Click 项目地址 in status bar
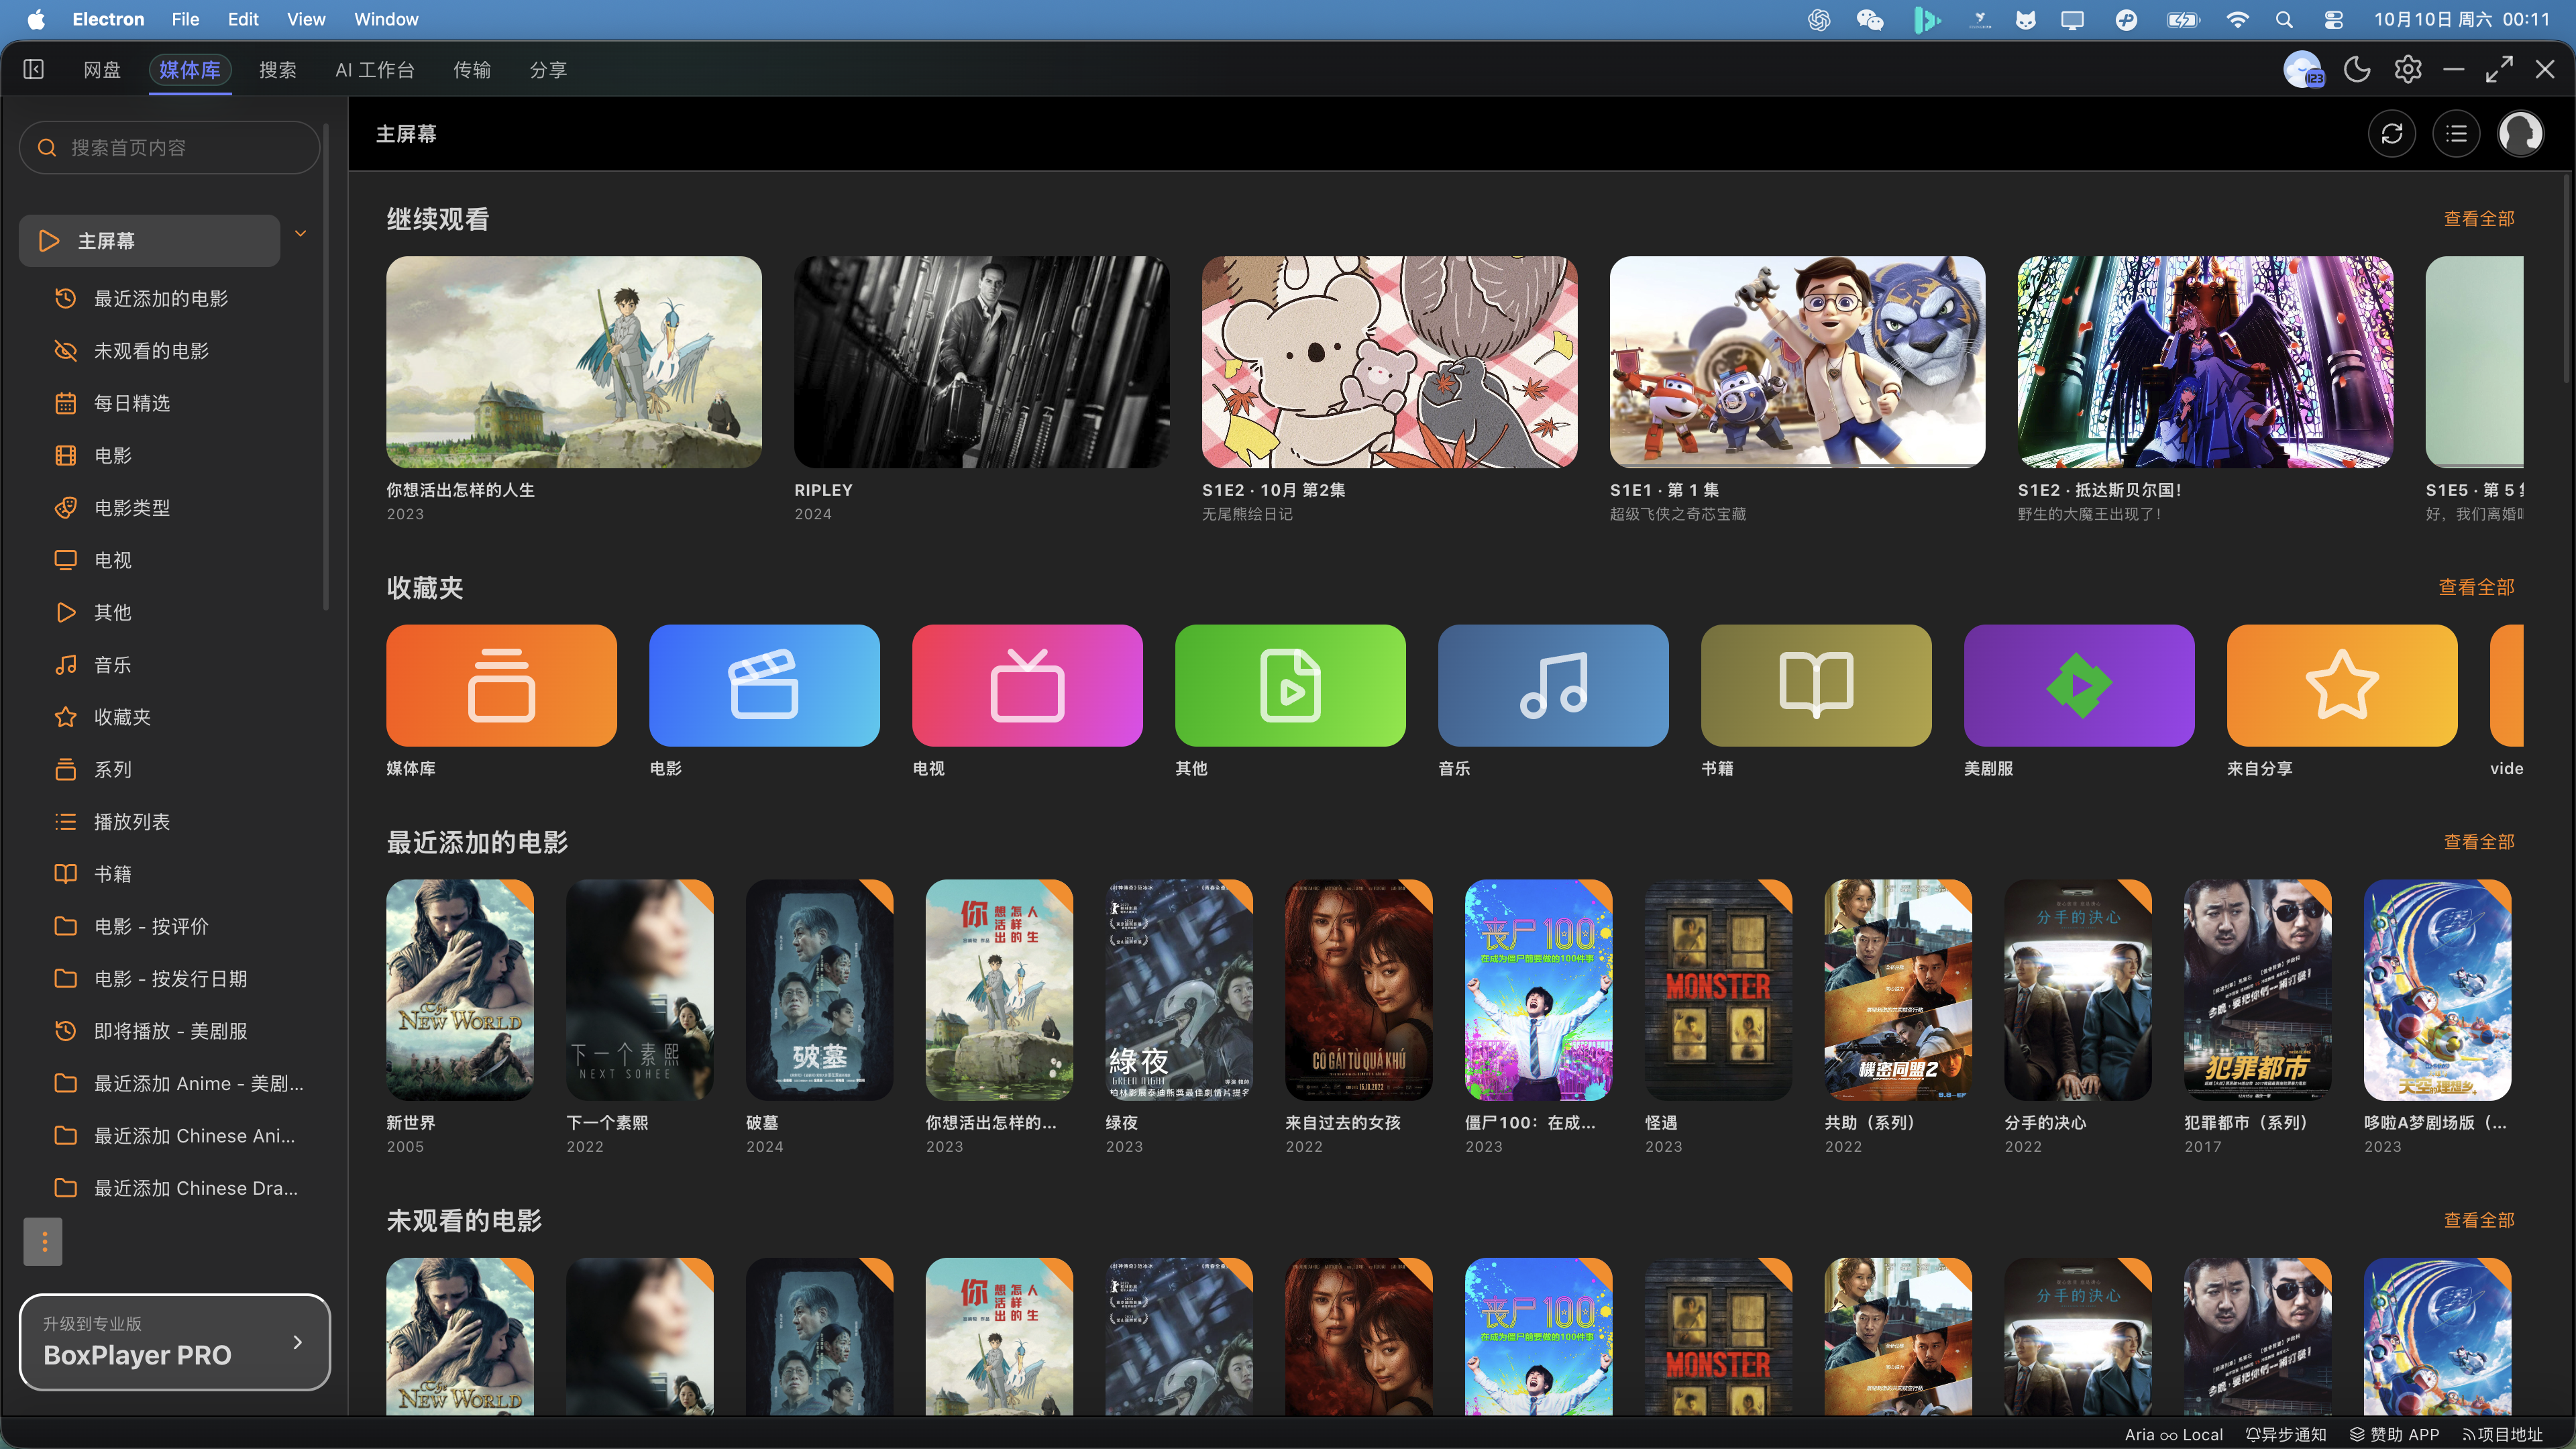Viewport: 2576px width, 1449px height. coord(2502,1434)
